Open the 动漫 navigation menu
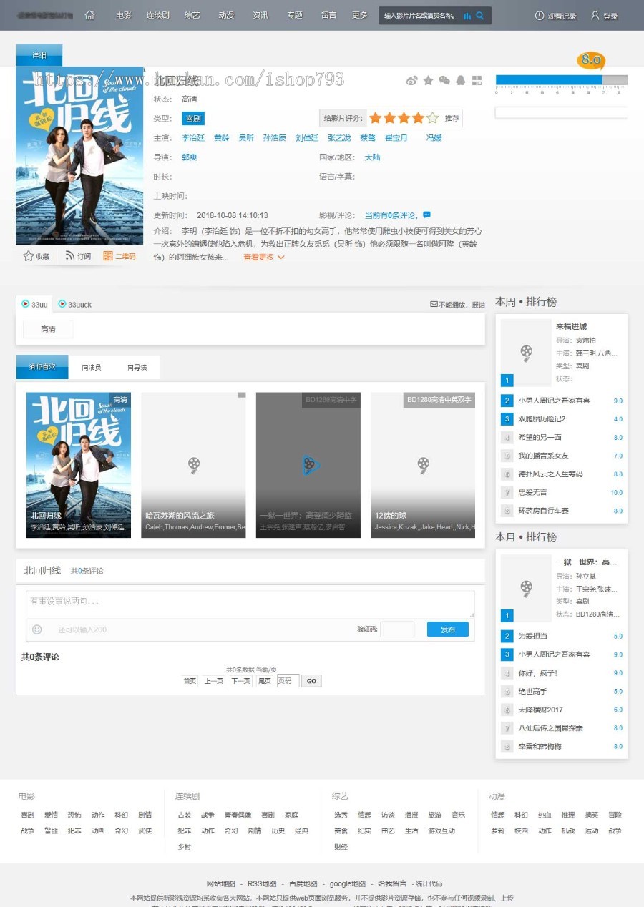Image resolution: width=644 pixels, height=907 pixels. 226,15
